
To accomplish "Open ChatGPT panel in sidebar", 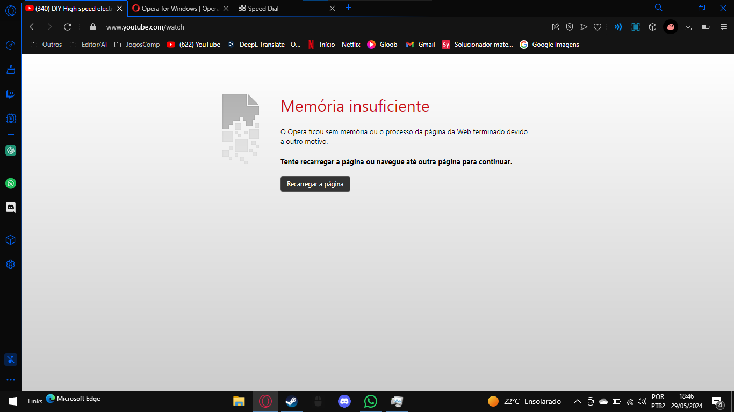I will coord(10,151).
